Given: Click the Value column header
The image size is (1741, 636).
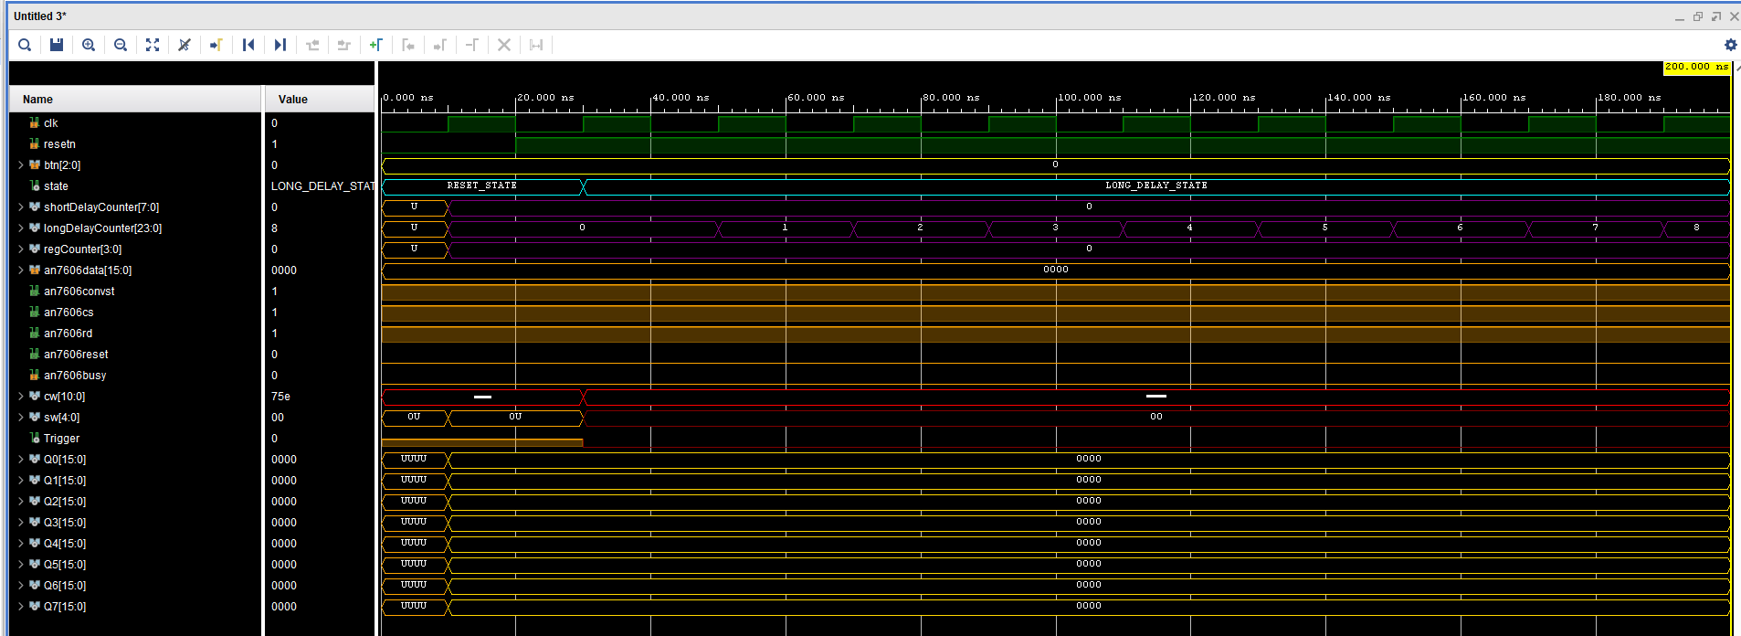Looking at the screenshot, I should (320, 99).
